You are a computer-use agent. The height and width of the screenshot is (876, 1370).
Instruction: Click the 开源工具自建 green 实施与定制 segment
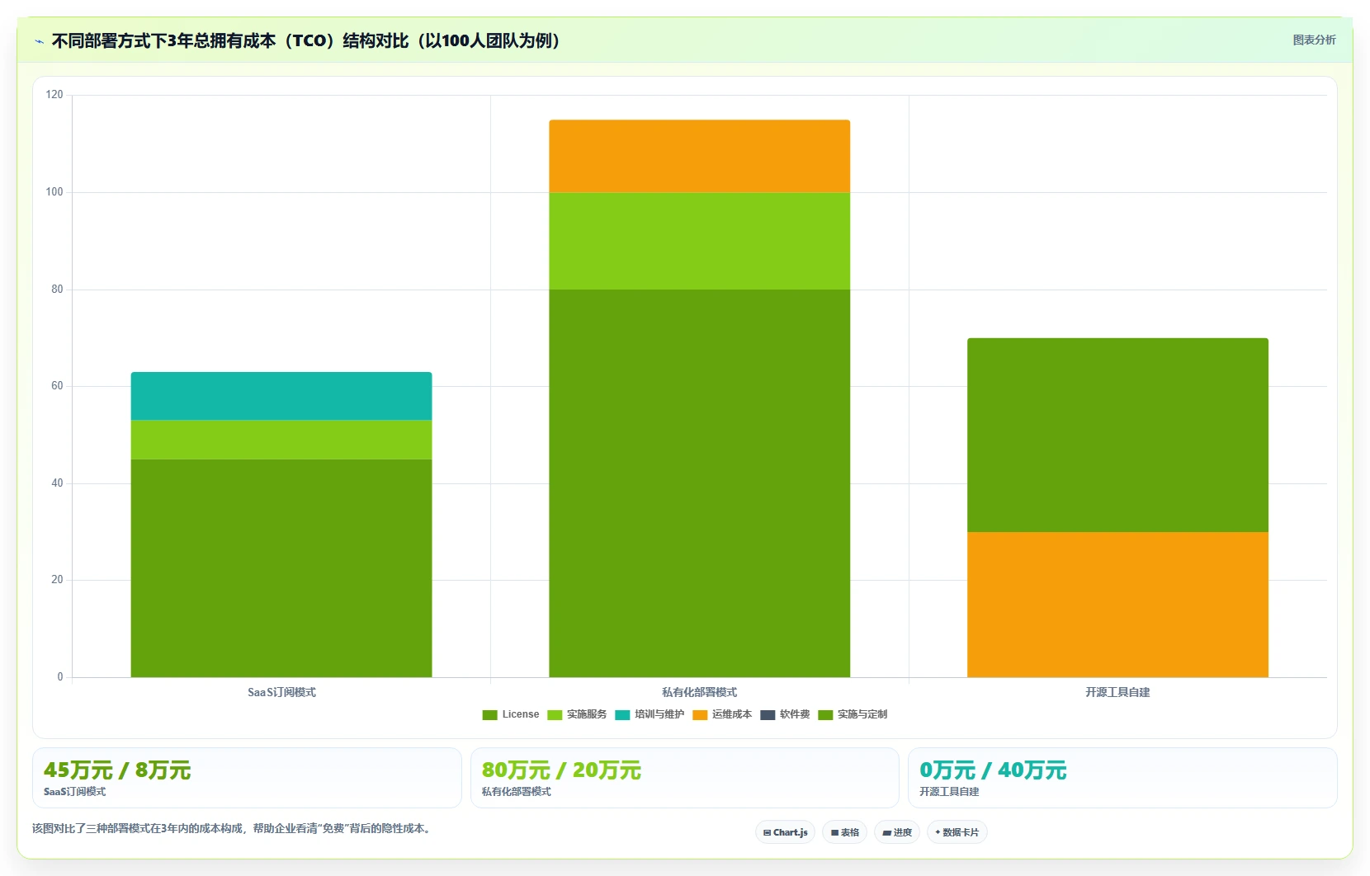tap(1117, 435)
